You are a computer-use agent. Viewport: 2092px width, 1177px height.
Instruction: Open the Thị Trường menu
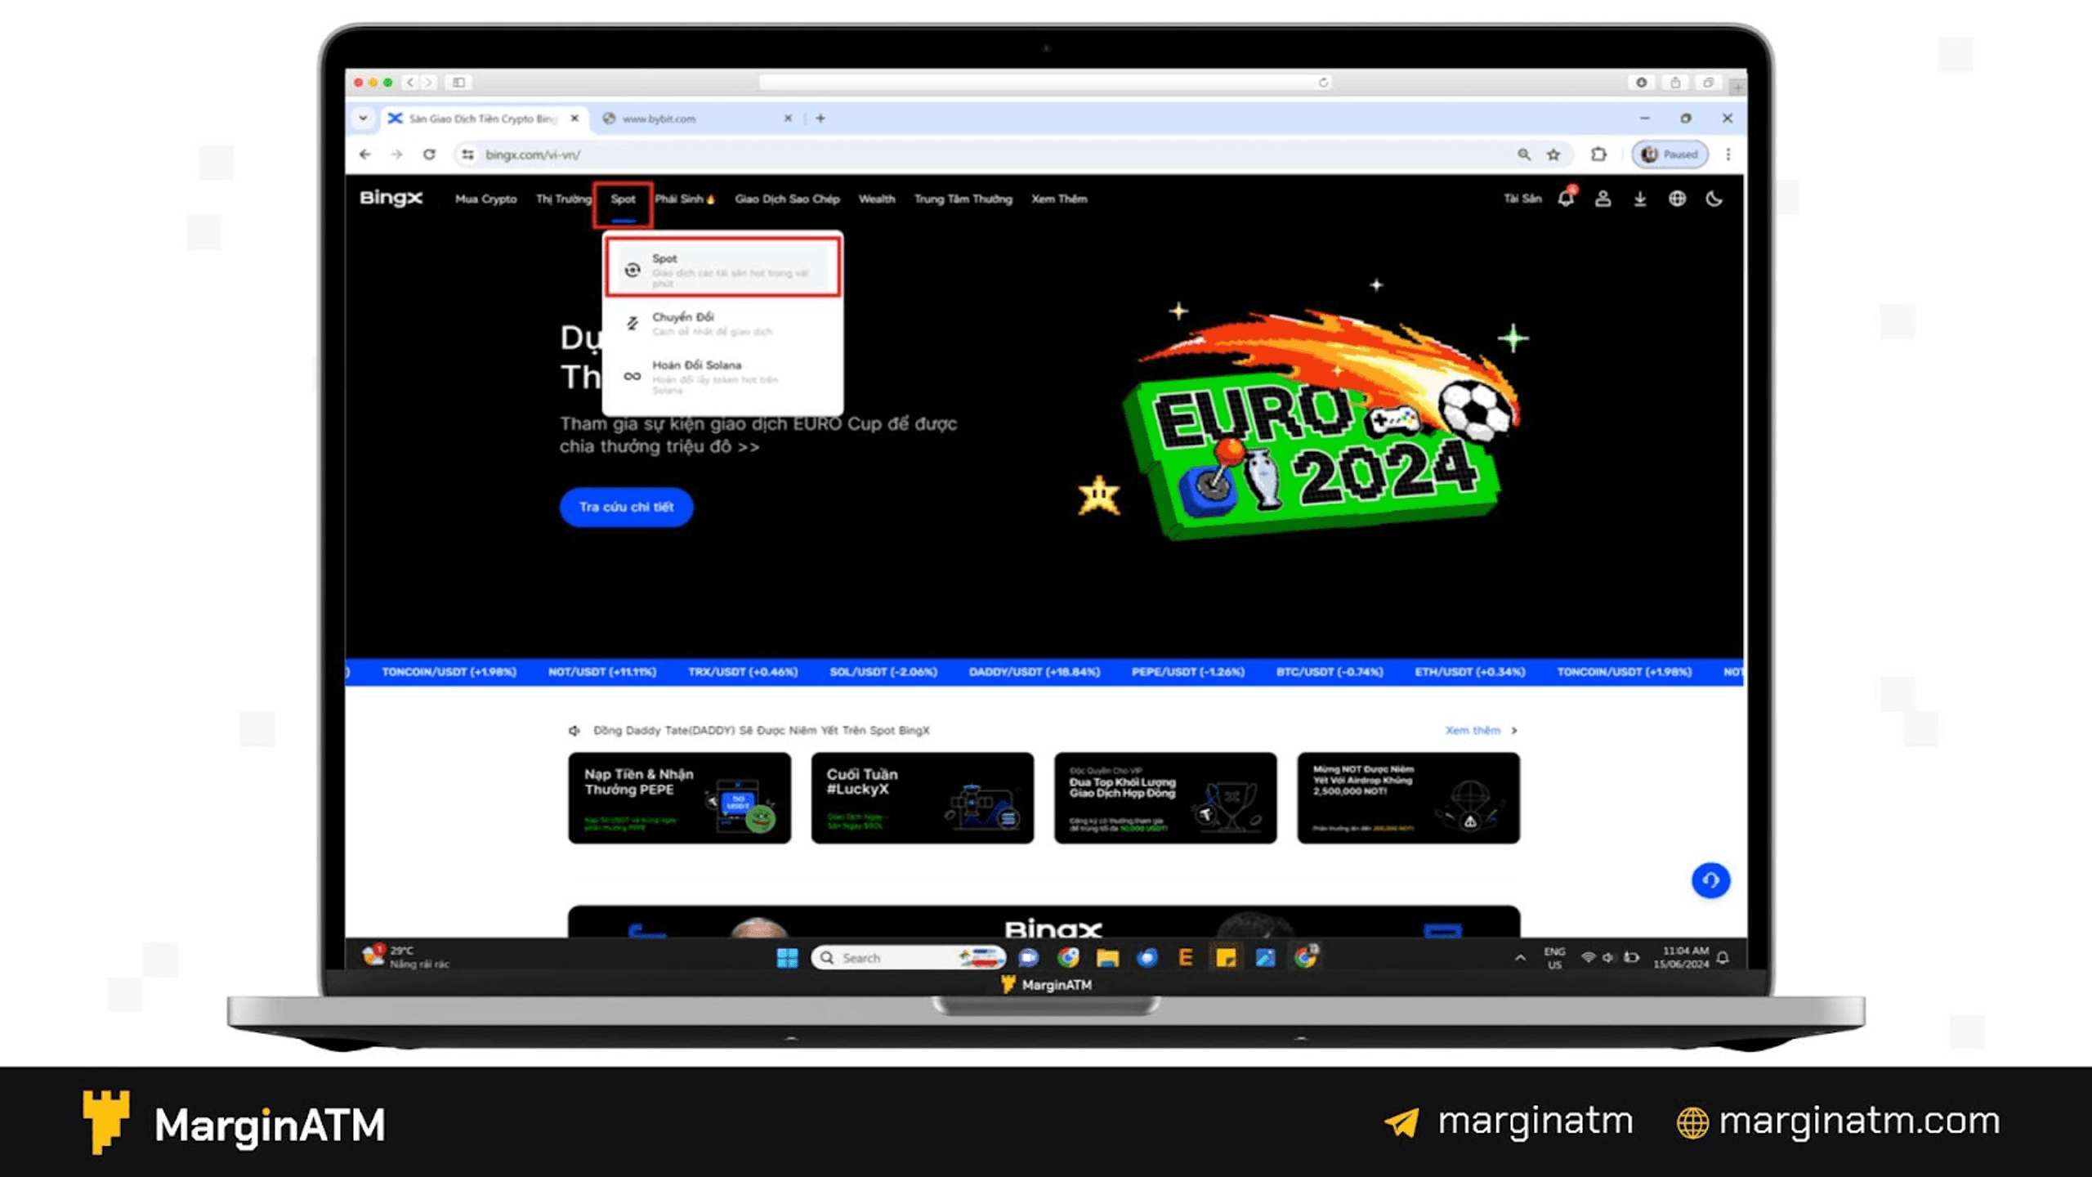click(563, 199)
